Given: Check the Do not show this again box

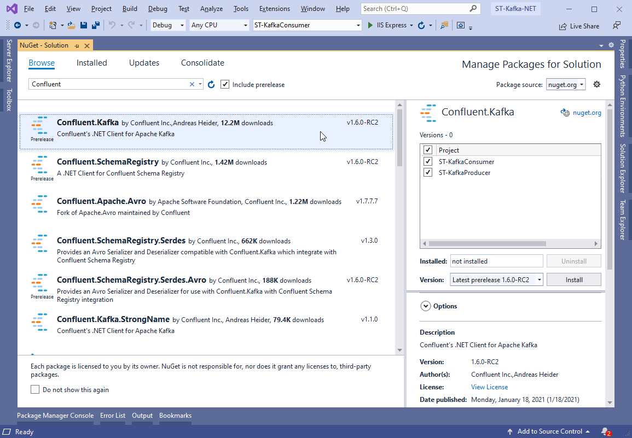Looking at the screenshot, I should click(35, 389).
